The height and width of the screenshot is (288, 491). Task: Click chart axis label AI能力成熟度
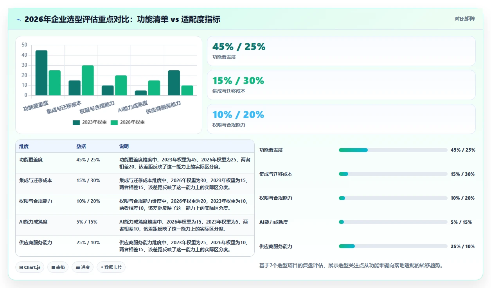pyautogui.click(x=133, y=106)
